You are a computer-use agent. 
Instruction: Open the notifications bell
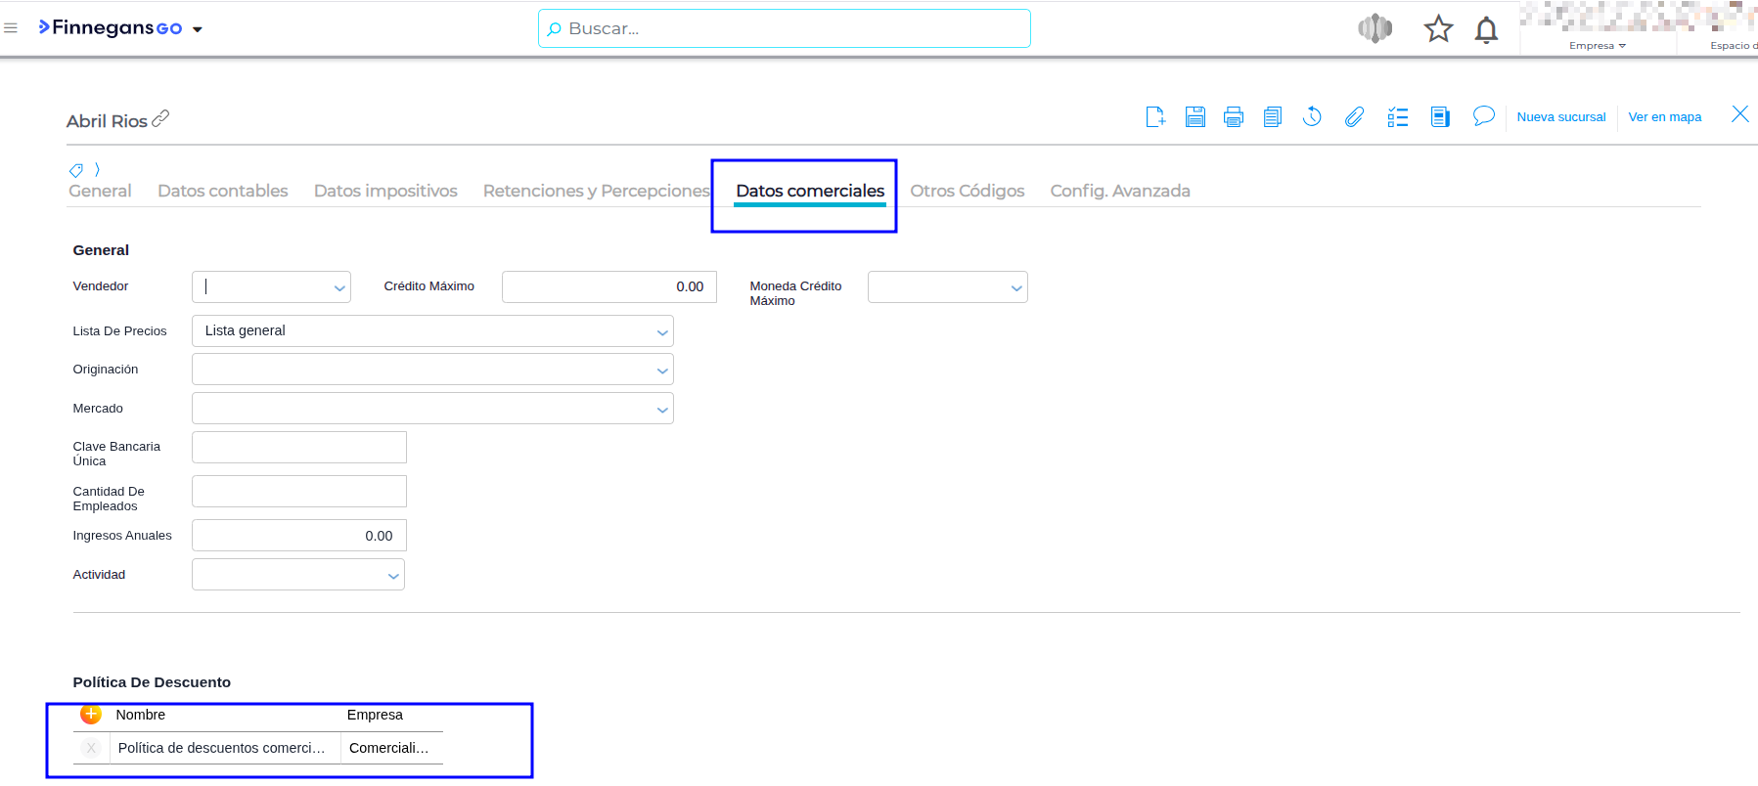1486,30
